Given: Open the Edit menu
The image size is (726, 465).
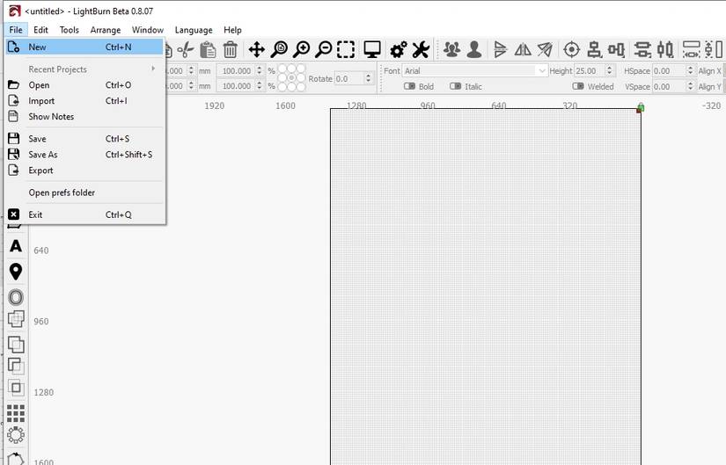Looking at the screenshot, I should point(40,30).
